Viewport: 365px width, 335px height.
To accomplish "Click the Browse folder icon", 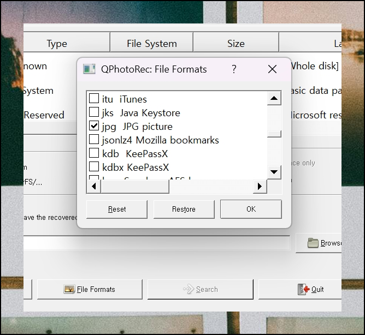I will coord(313,243).
